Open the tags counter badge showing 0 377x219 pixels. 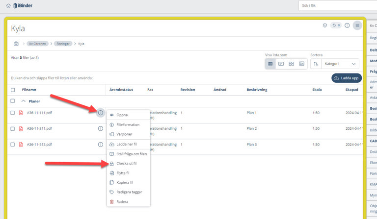(336, 25)
